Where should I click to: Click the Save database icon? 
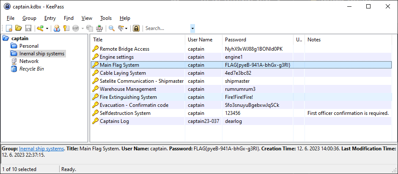[28, 28]
